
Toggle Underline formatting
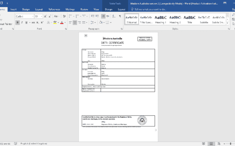[x=26, y=22]
